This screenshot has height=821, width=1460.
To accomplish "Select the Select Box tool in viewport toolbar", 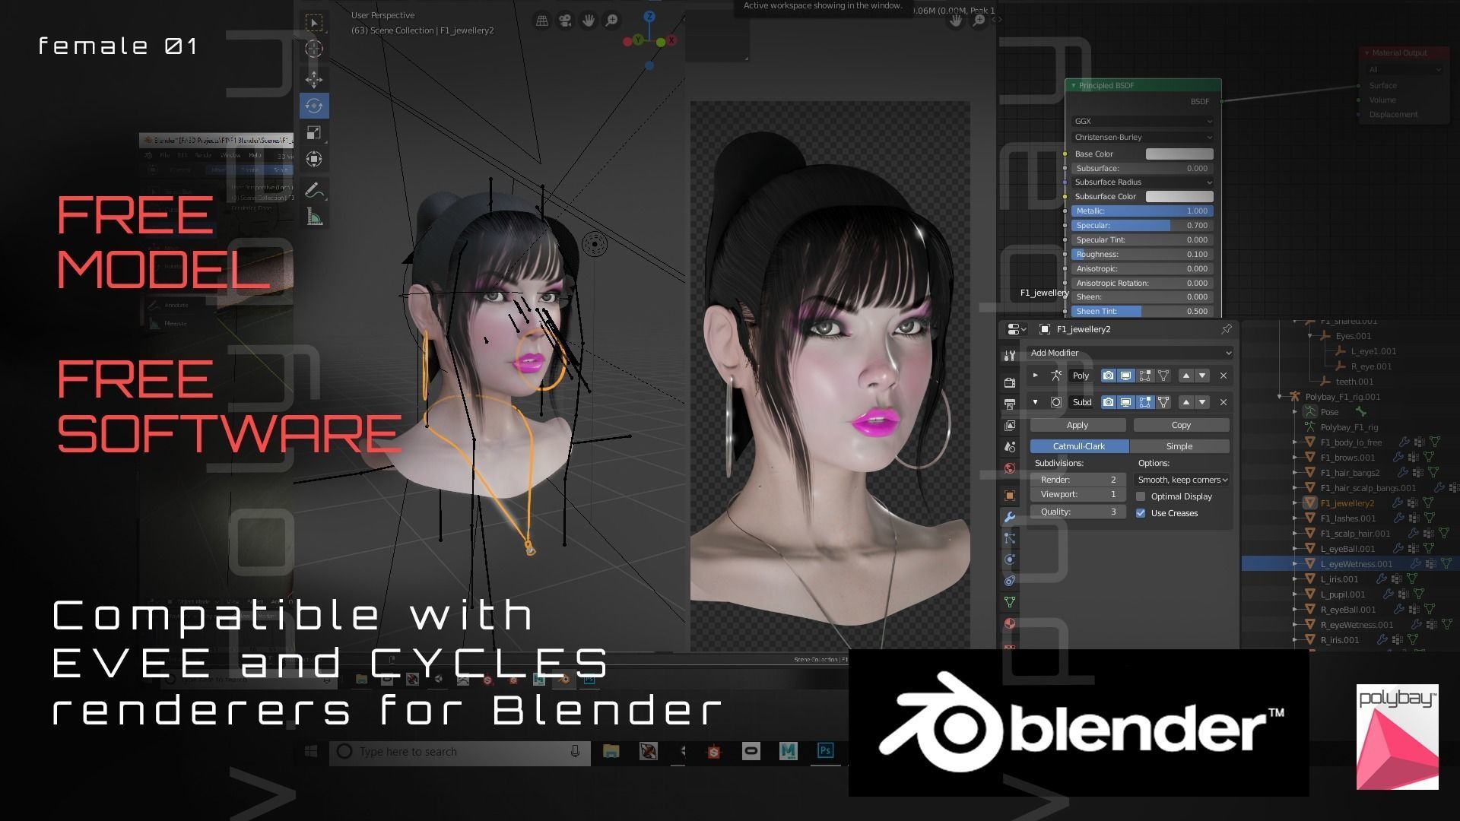I will coord(313,23).
